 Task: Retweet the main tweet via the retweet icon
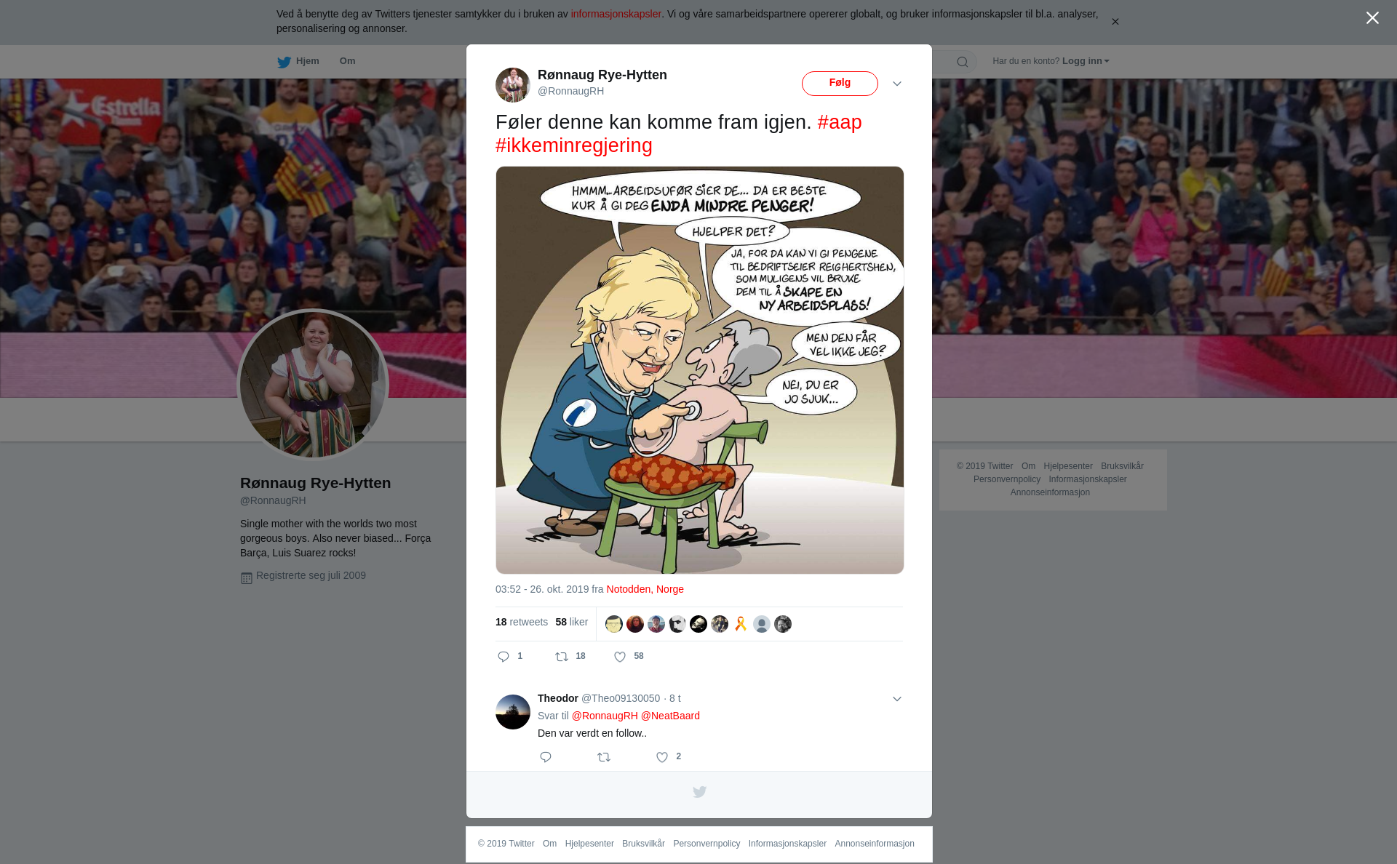(x=562, y=657)
